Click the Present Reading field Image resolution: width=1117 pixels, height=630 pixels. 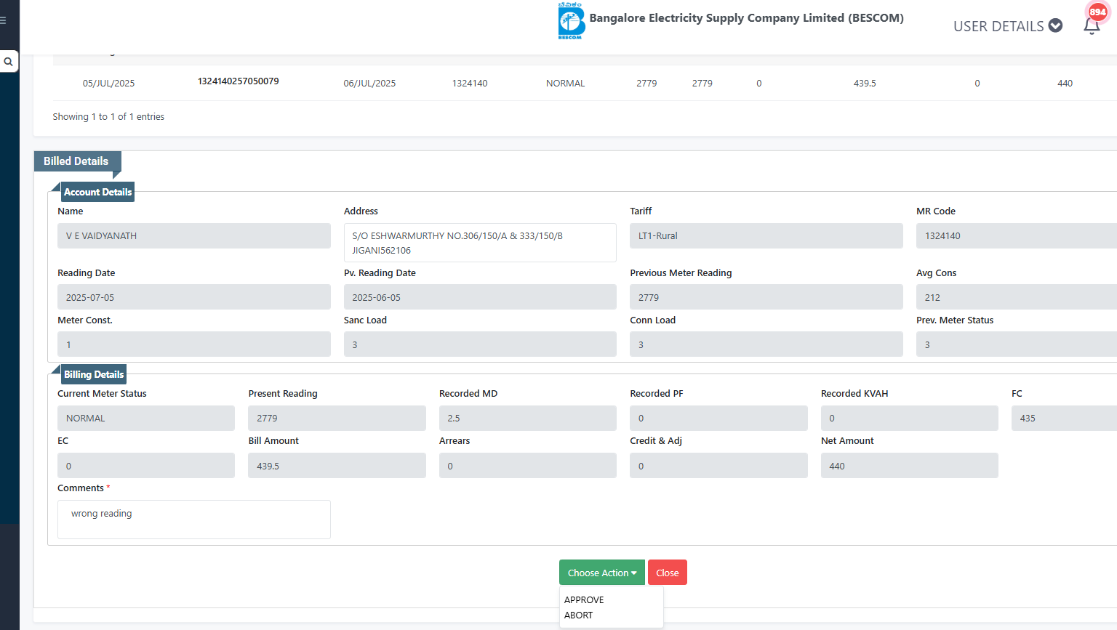point(337,419)
